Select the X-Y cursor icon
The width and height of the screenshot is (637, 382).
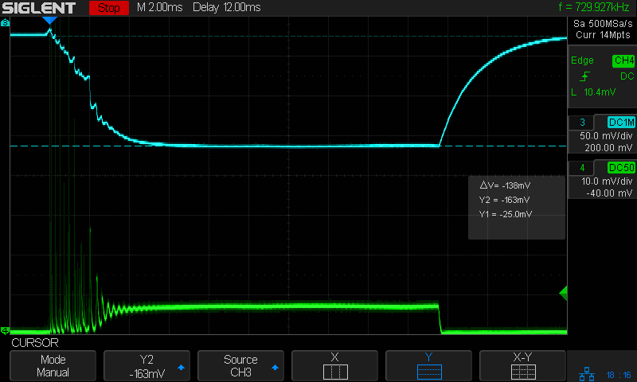click(x=522, y=372)
